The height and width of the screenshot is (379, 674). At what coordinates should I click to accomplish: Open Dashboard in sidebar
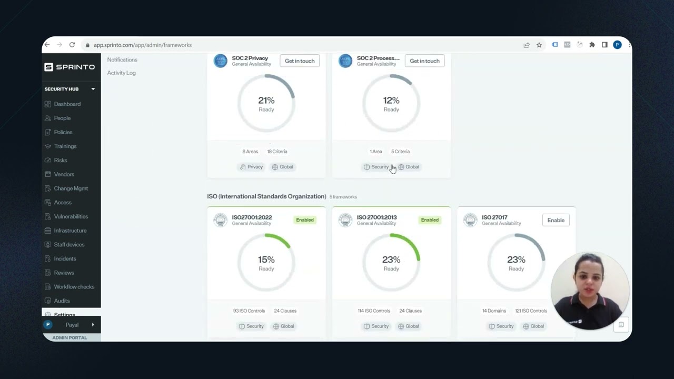click(x=67, y=104)
